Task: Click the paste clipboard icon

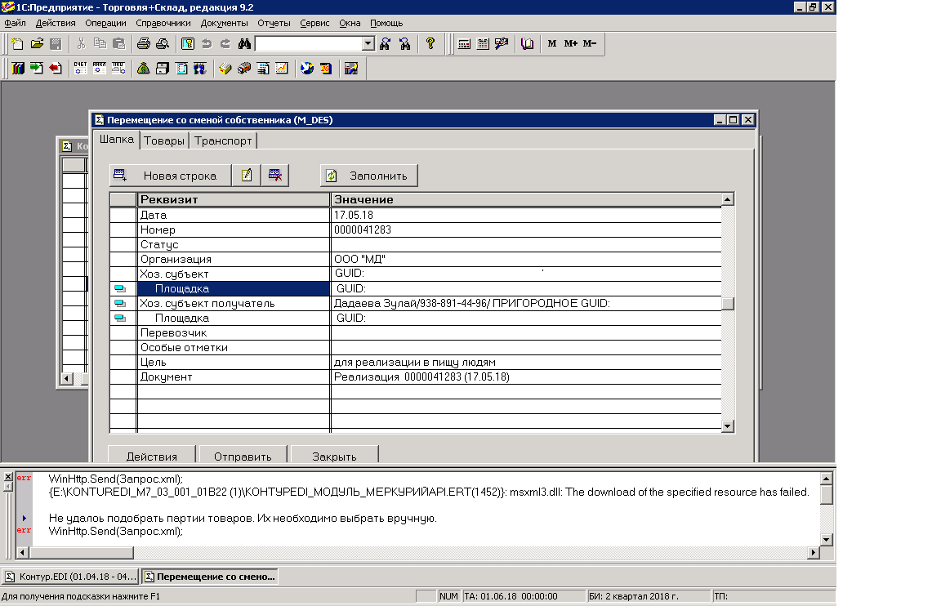Action: click(118, 44)
